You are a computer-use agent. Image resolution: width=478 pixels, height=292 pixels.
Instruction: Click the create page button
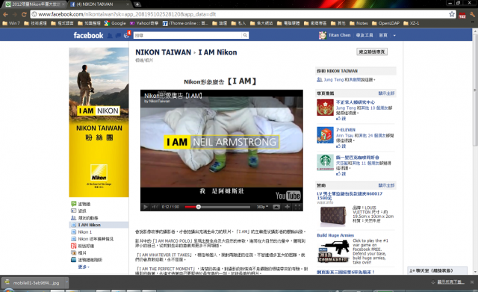click(372, 52)
